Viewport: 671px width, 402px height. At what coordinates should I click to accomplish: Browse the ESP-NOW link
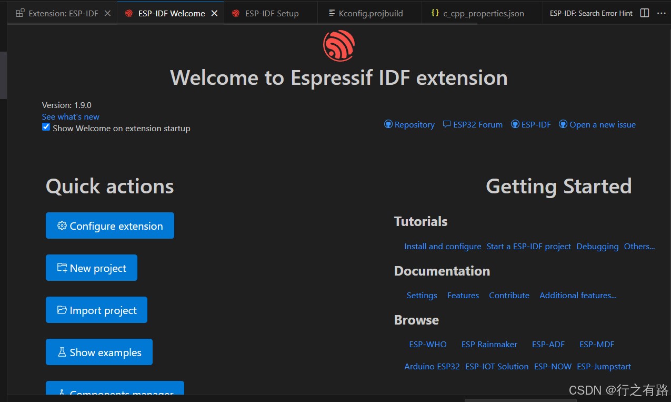553,366
